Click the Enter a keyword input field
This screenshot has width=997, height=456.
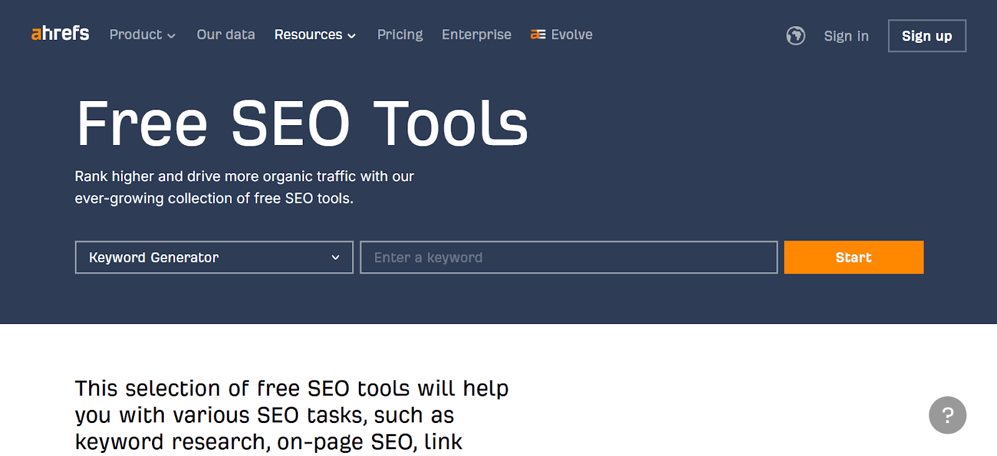[x=568, y=257]
